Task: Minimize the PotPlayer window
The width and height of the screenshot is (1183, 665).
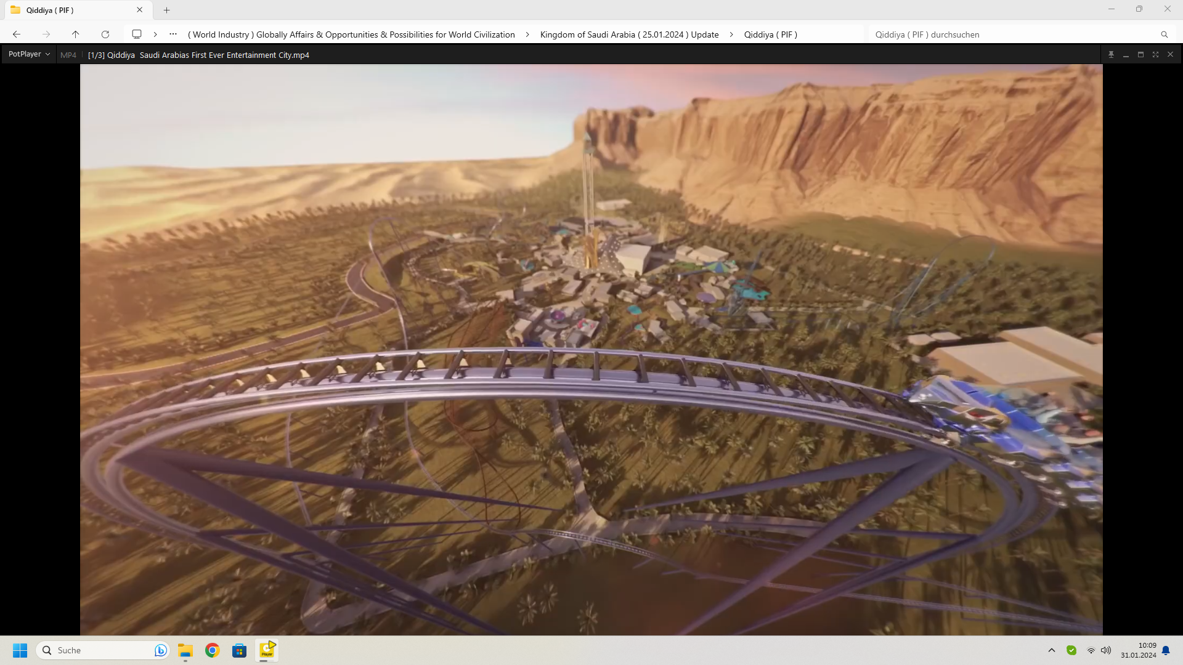Action: tap(1126, 54)
